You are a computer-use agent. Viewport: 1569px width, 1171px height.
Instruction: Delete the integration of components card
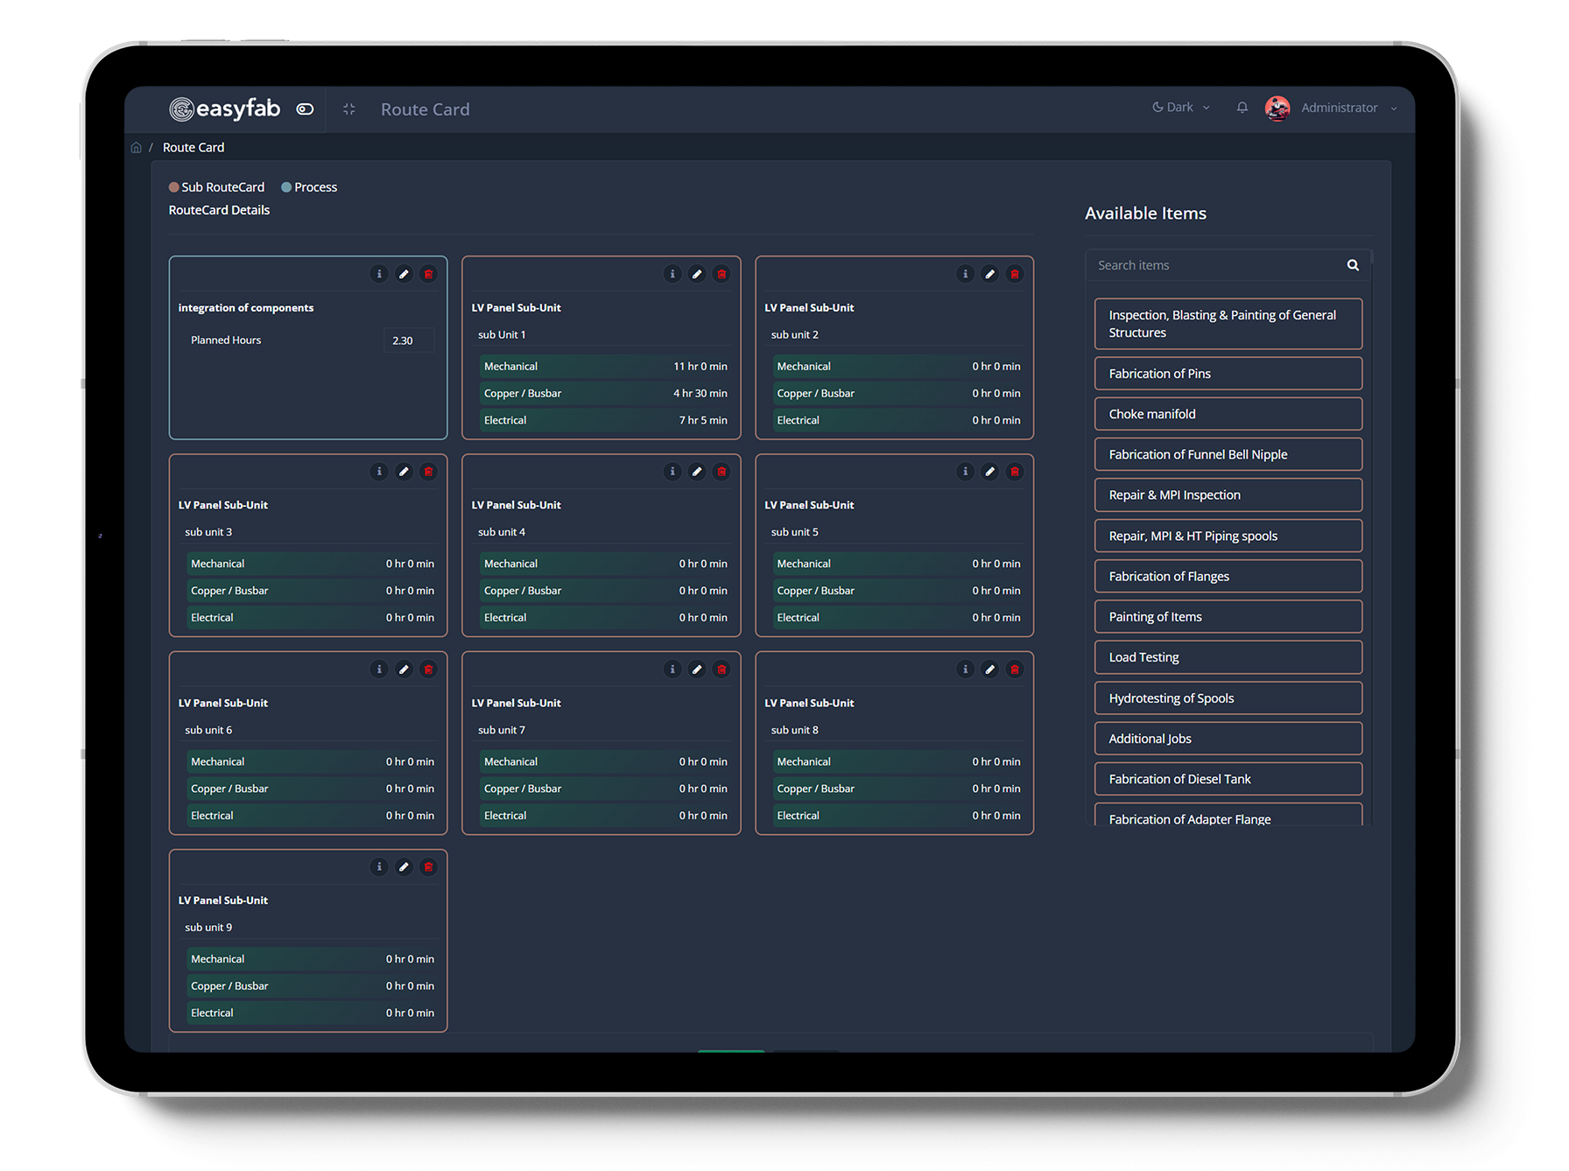428,274
